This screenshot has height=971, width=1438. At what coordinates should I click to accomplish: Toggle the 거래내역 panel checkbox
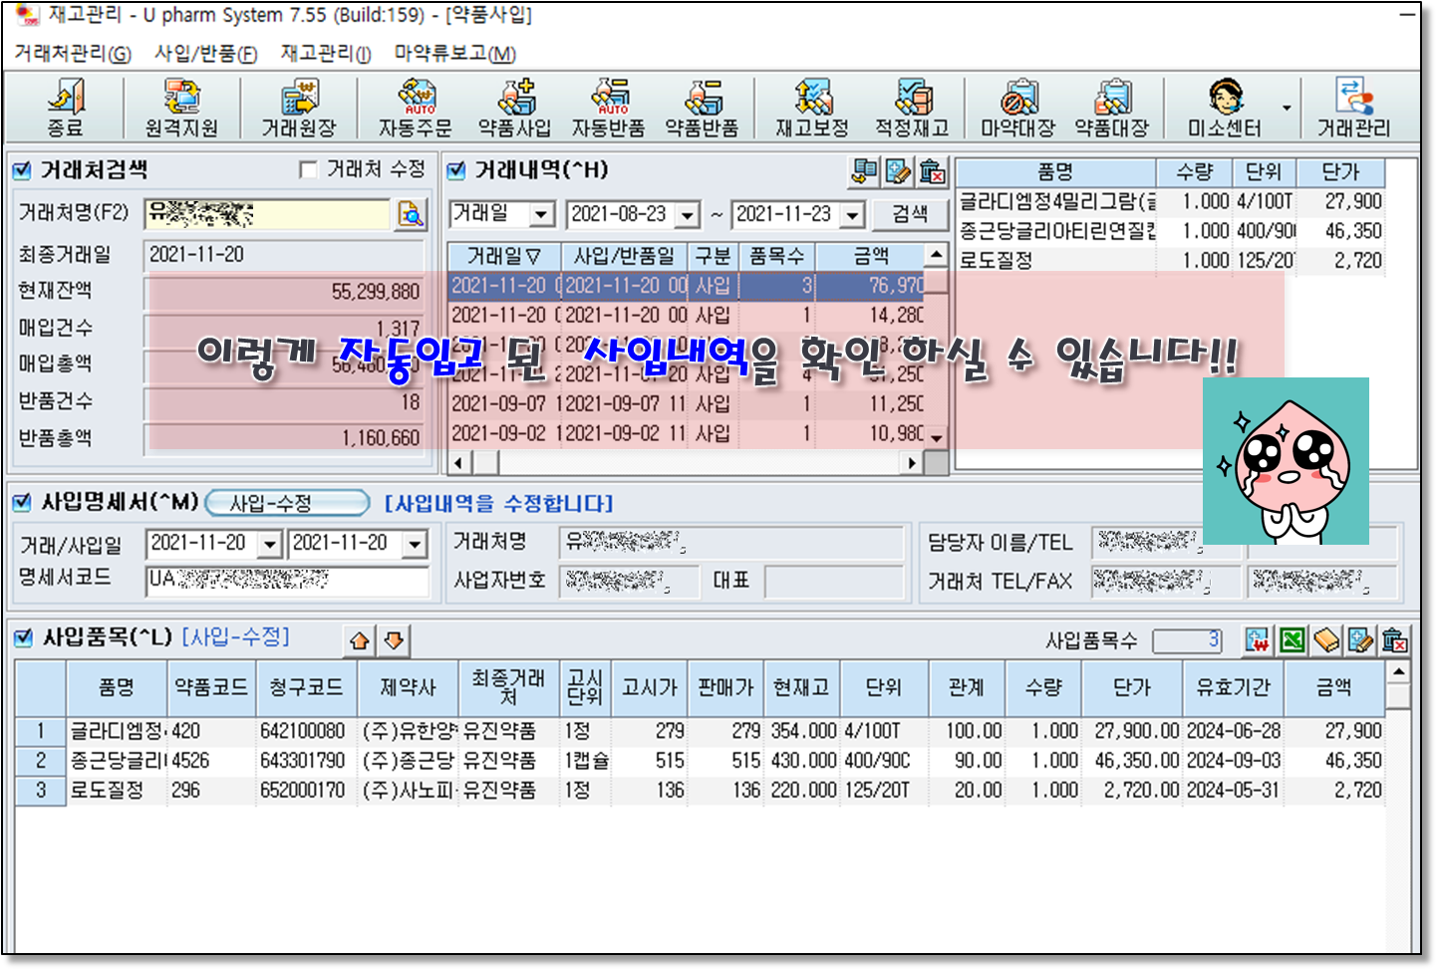456,170
